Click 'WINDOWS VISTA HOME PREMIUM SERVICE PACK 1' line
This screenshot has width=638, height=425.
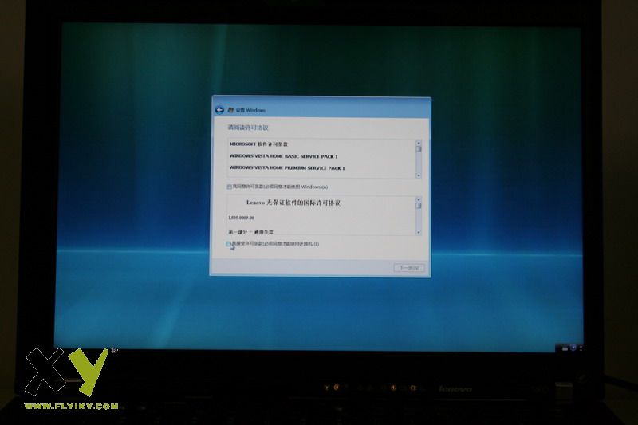coord(287,168)
